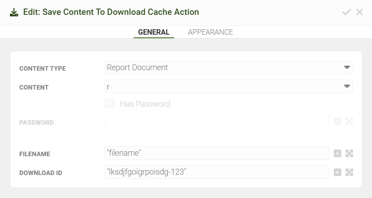This screenshot has height=198, width=372.
Task: Click into the Filename input field
Action: pyautogui.click(x=217, y=153)
